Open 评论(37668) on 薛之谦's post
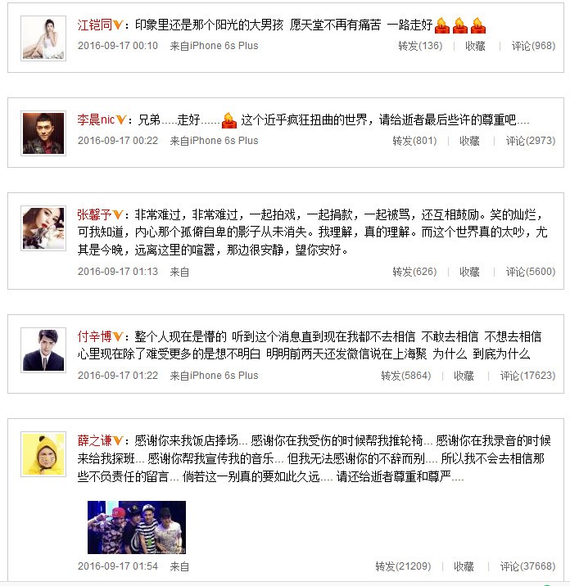Screen dimensions: 570x586 pyautogui.click(x=527, y=566)
